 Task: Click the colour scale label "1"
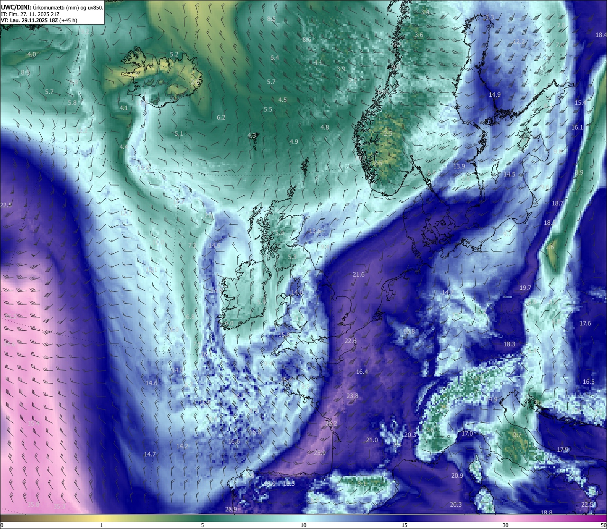(101, 525)
